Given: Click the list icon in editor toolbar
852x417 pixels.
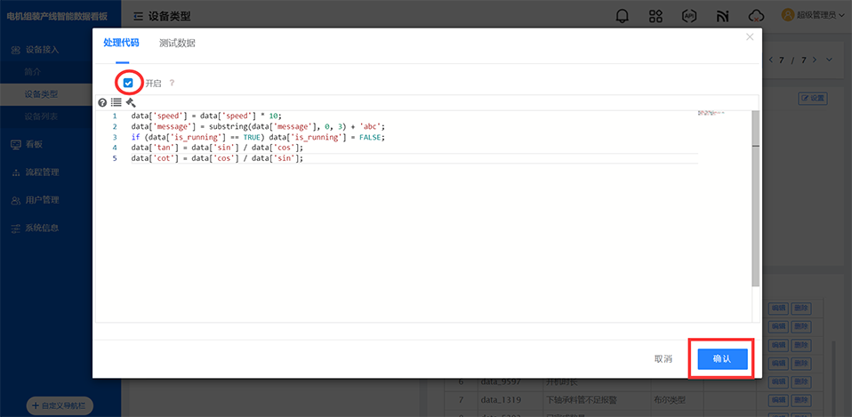Looking at the screenshot, I should [116, 102].
